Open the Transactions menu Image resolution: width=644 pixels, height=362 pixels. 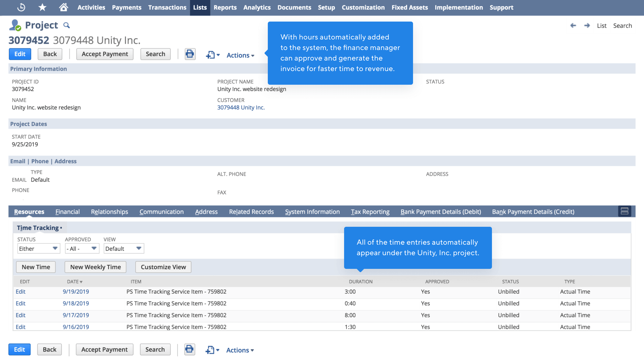pyautogui.click(x=167, y=7)
